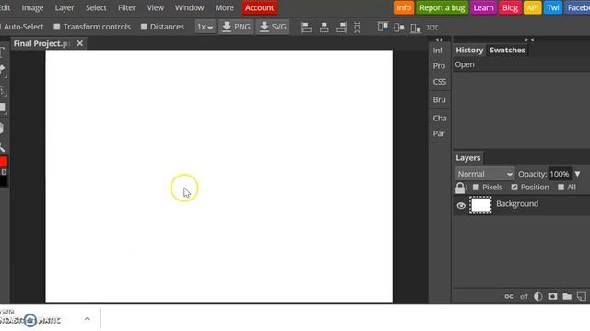Open the More menu
Screen dimensions: 590x331
coord(224,7)
